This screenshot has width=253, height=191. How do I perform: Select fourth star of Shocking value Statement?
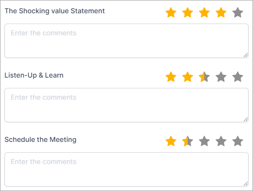221,12
